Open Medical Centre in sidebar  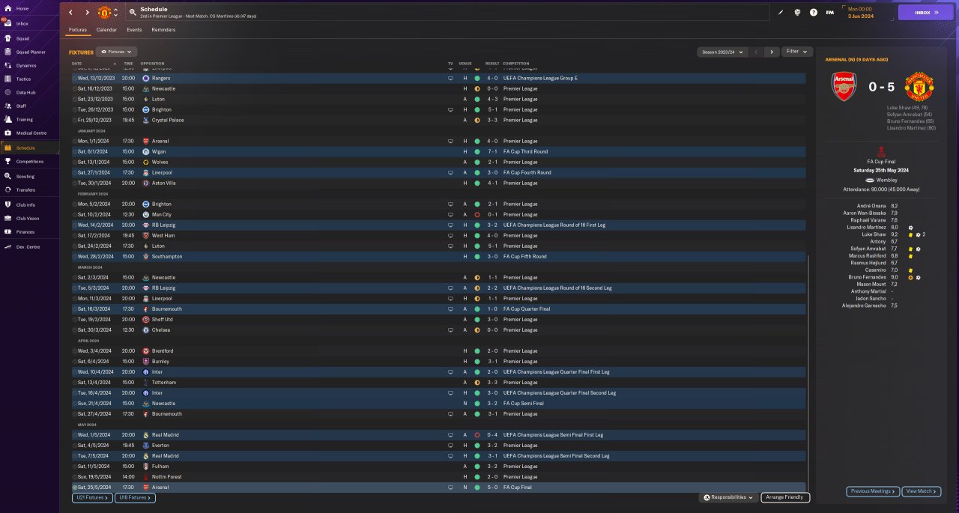click(x=28, y=133)
